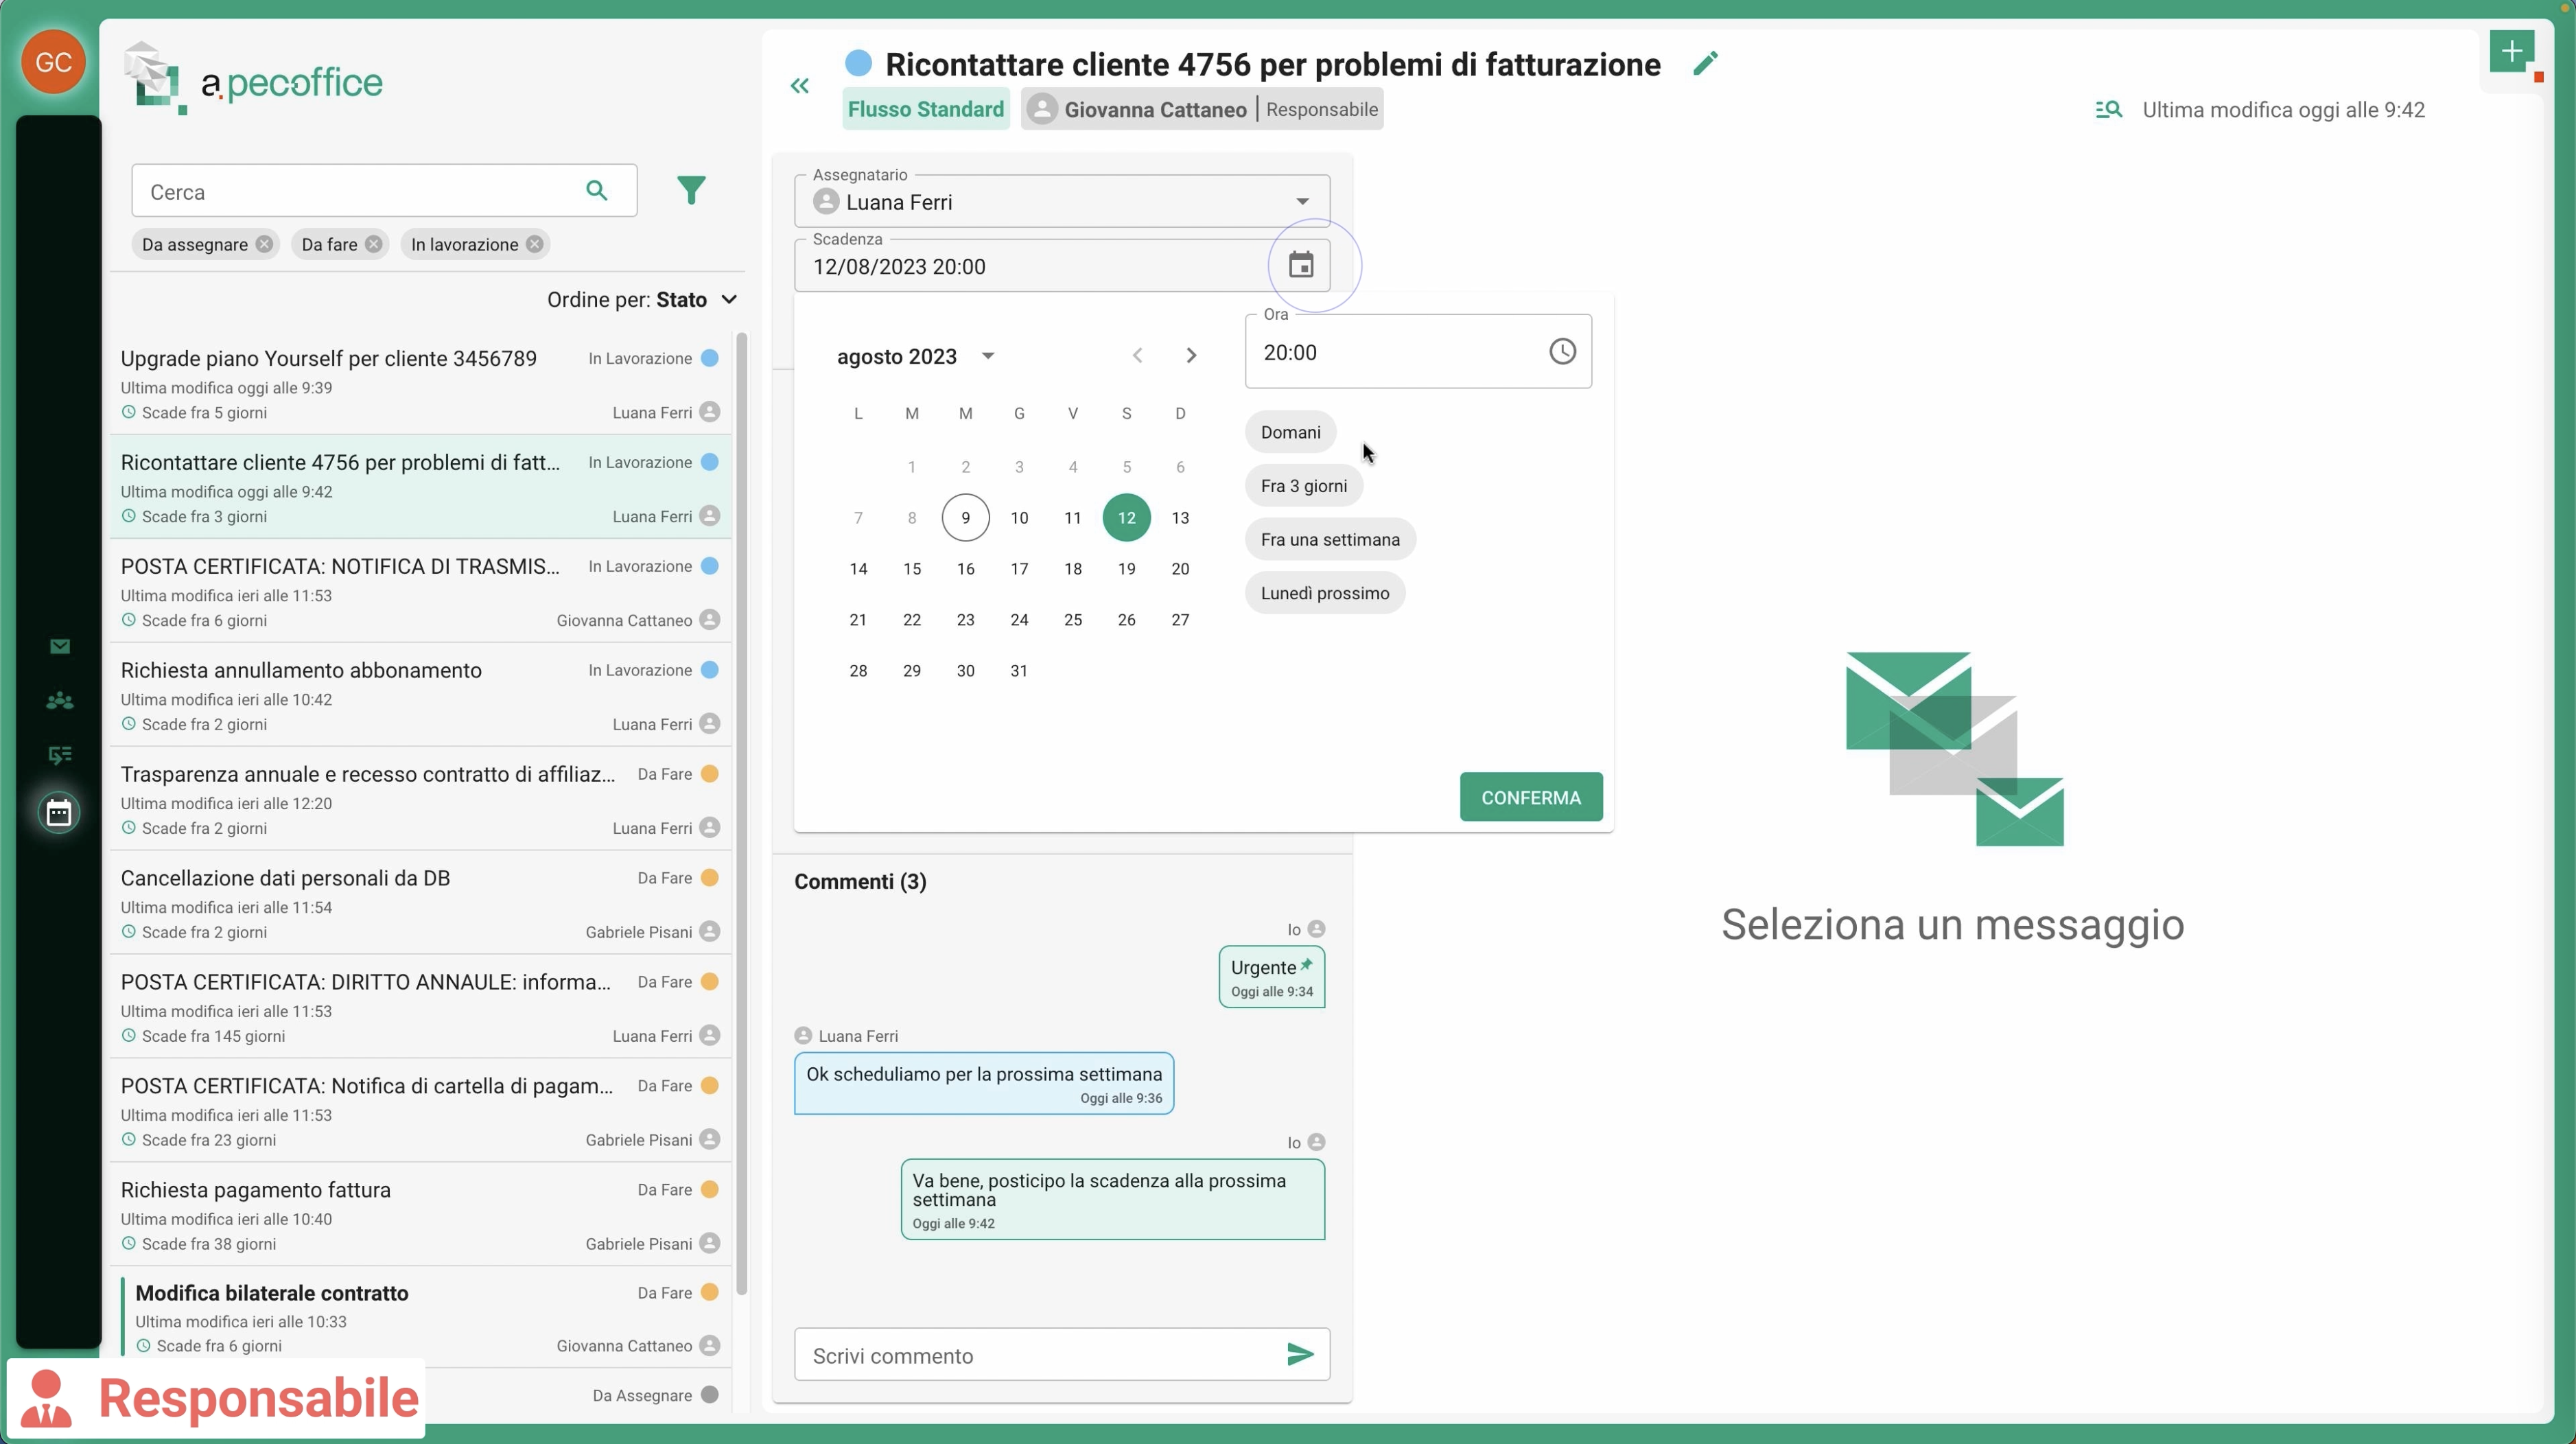The height and width of the screenshot is (1444, 2576).
Task: Open 'POSTA CERTIFICATA: NOTIFICA DI TRASMIS...' task
Action: (420, 592)
